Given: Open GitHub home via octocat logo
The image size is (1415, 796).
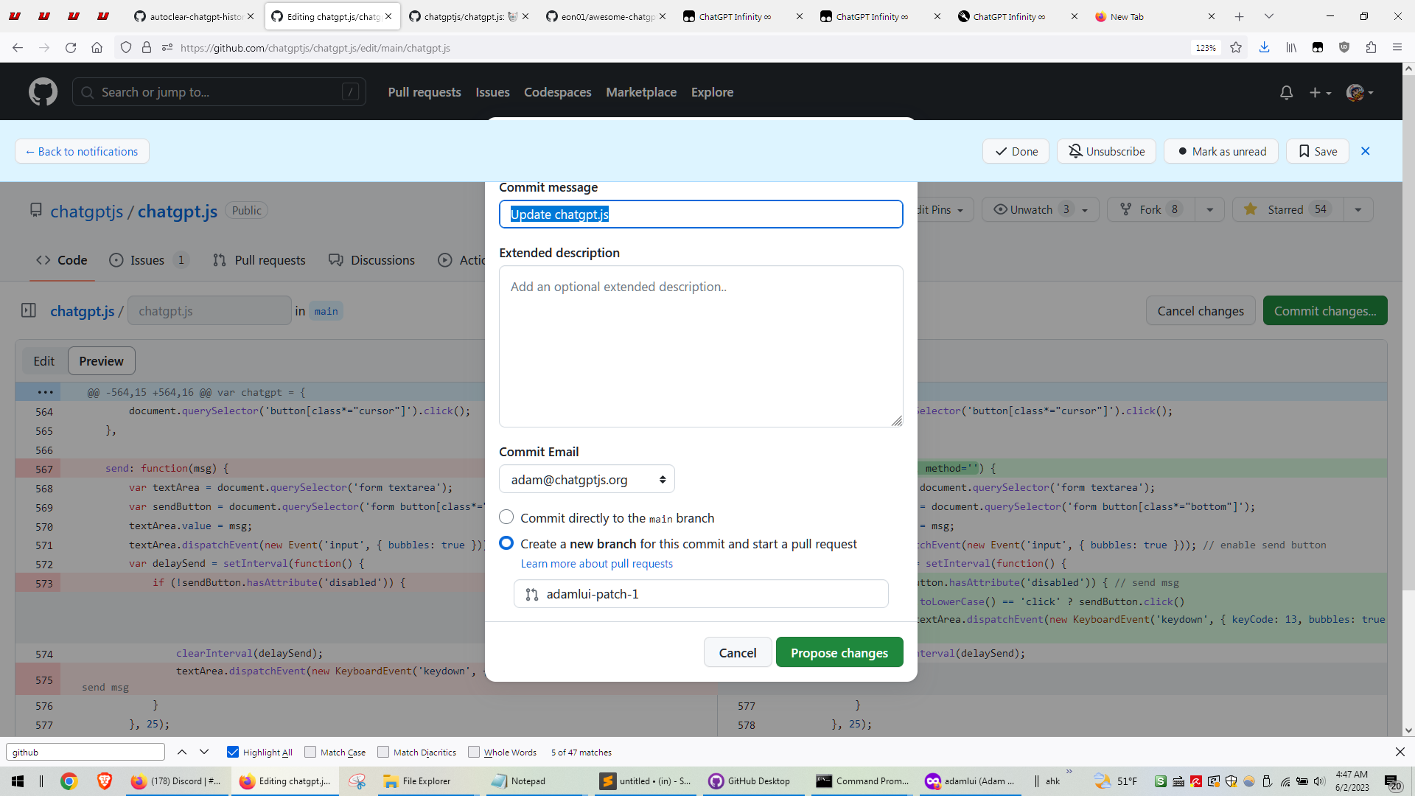Looking at the screenshot, I should [x=43, y=92].
